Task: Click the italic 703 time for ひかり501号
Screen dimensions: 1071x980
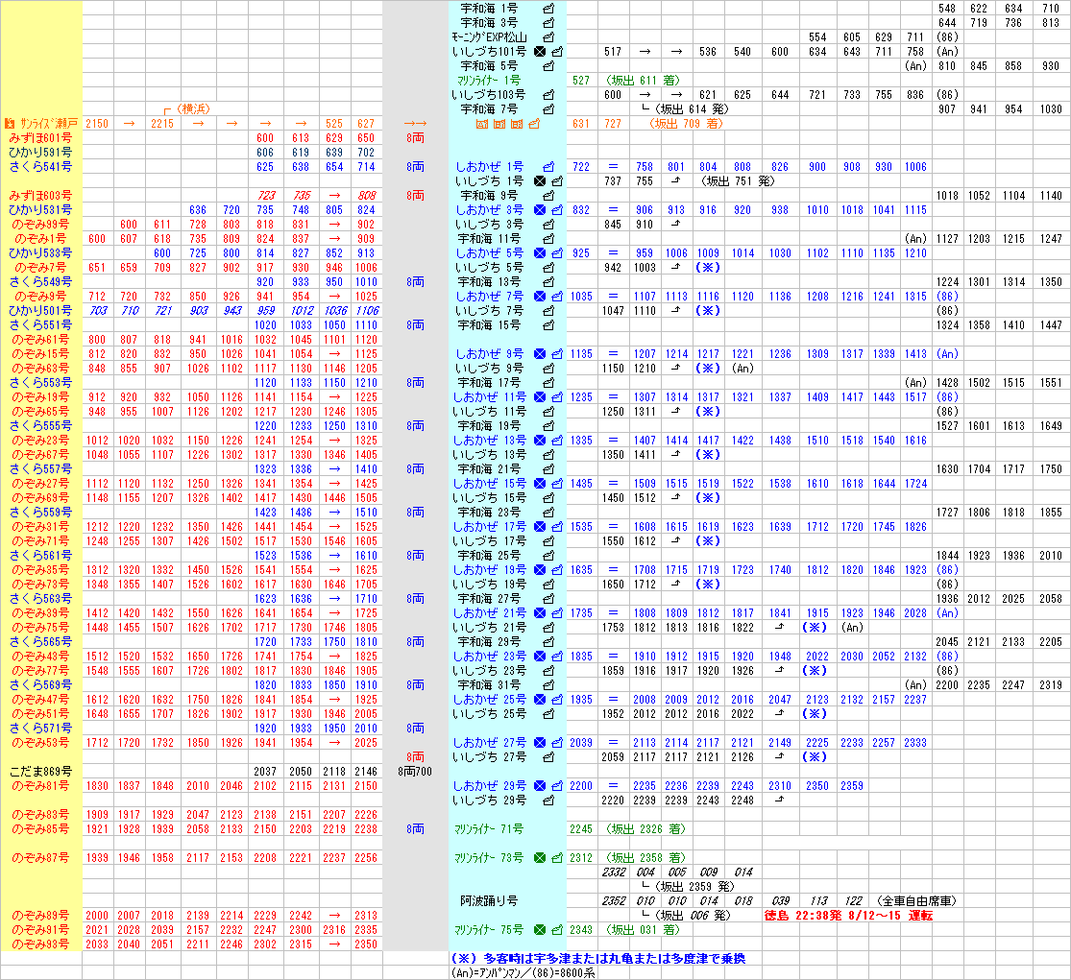Action: 98,311
